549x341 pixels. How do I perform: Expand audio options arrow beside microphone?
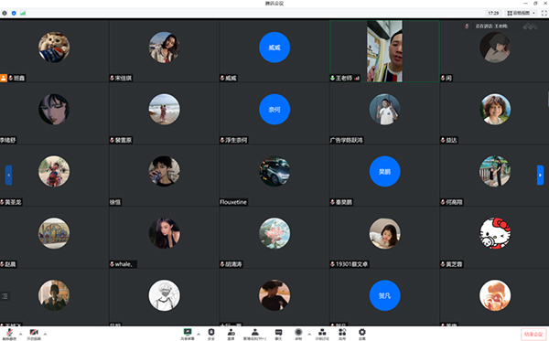pos(21,335)
